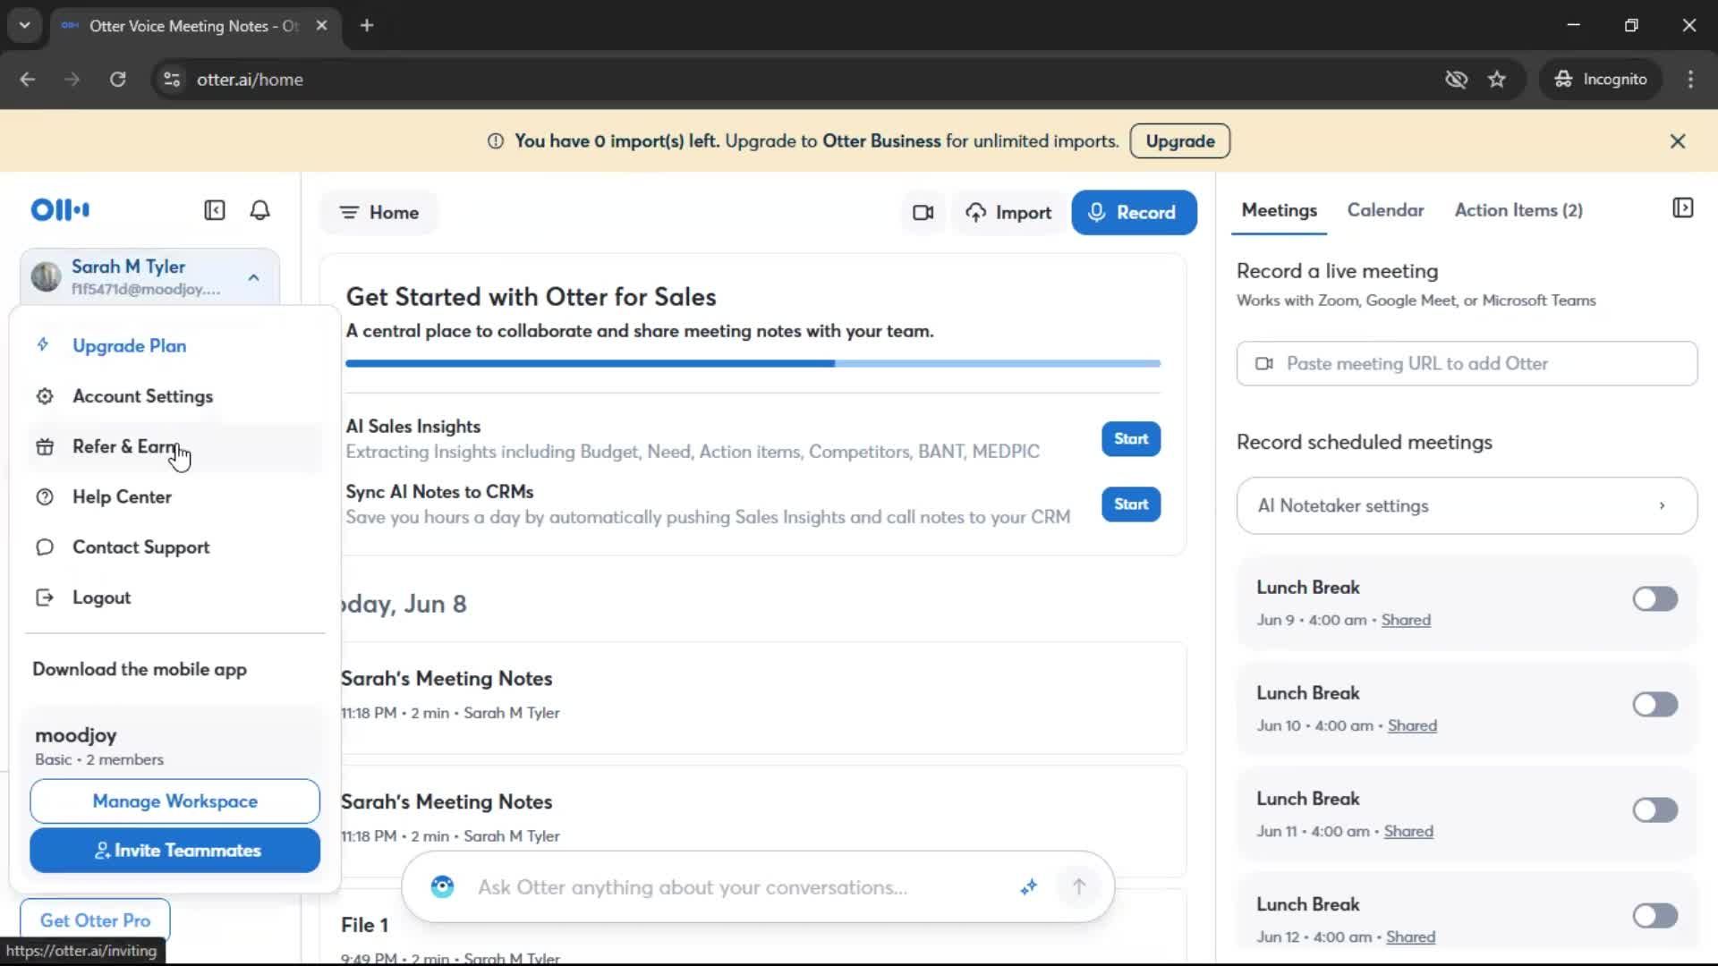The image size is (1718, 966).
Task: Click the eye-slash tracking icon in address bar
Action: [1456, 80]
